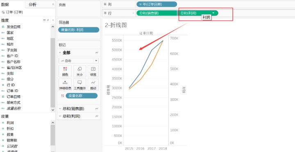Image resolution: width=295 pixels, height=152 pixels.
Task: Open the mark type dropdown showing 自动
Action: pyautogui.click(x=78, y=61)
